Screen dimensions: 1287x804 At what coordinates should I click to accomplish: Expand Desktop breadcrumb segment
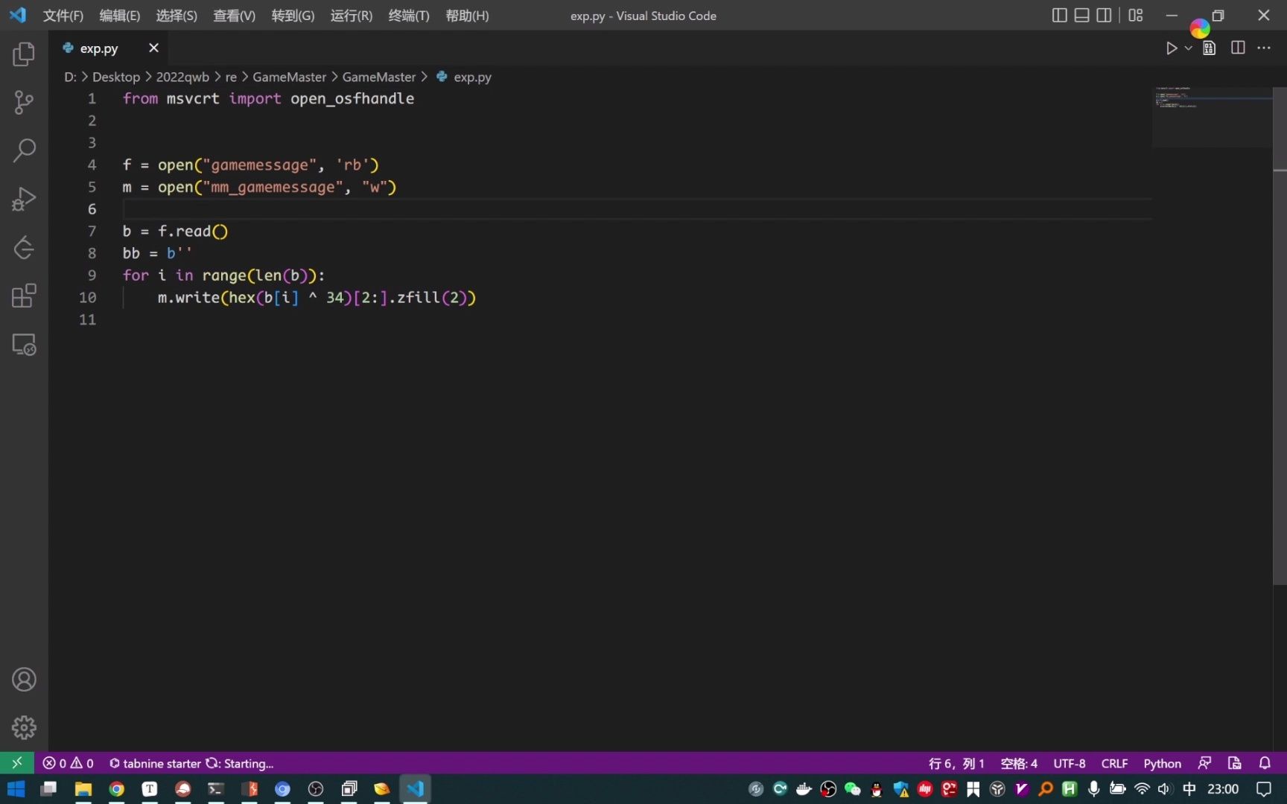pos(116,77)
